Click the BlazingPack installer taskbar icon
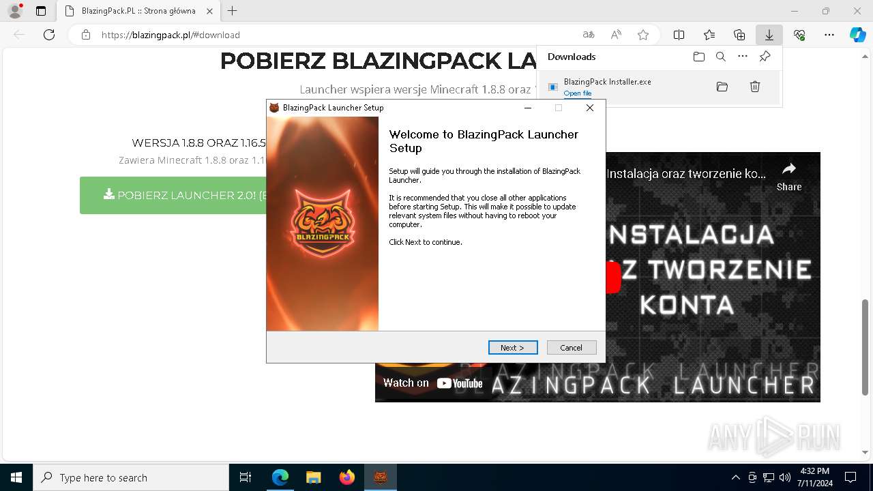Viewport: 873px width, 491px height. point(381,477)
